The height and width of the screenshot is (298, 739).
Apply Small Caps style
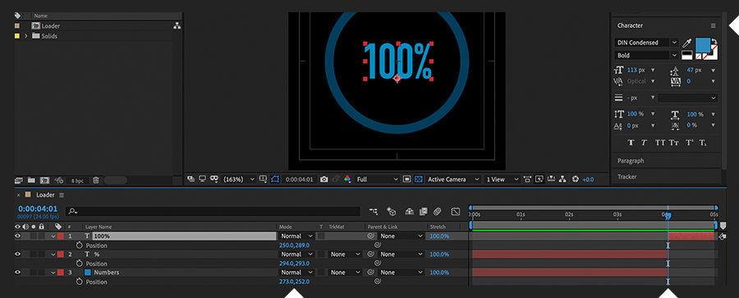pos(674,142)
